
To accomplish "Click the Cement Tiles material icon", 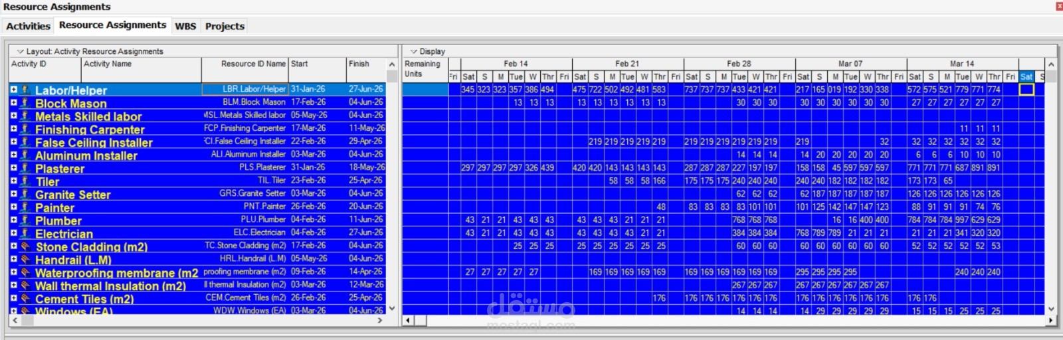I will [x=25, y=298].
